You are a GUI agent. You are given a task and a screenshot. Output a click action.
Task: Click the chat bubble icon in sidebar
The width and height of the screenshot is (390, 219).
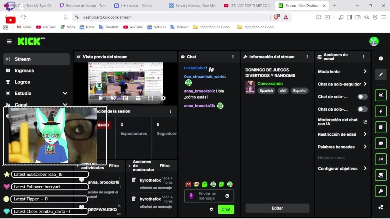pos(381,143)
